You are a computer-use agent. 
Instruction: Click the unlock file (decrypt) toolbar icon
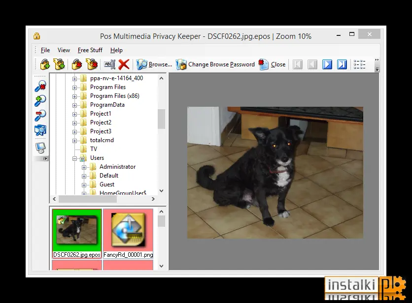(77, 64)
